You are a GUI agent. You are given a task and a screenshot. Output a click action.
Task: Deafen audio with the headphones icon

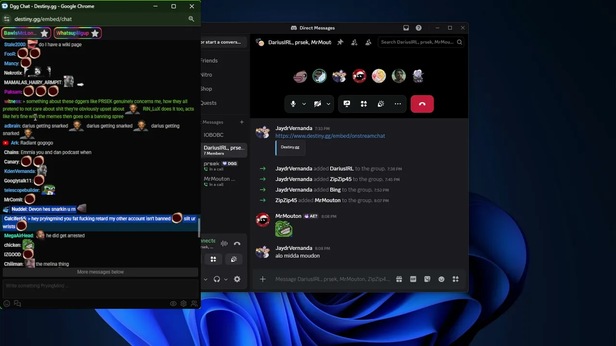[x=217, y=279]
